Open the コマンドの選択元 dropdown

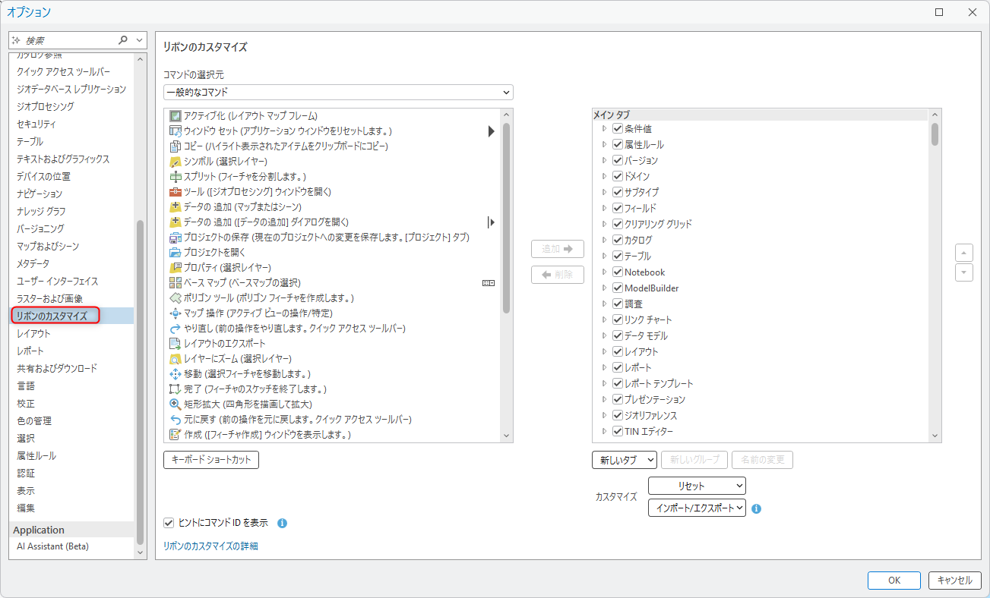[x=338, y=93]
